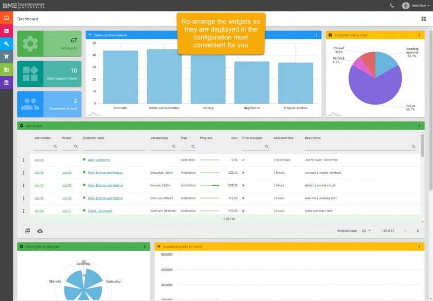The height and width of the screenshot is (301, 433).
Task: Click chart type icon under Customer status chart
Action: tap(334, 113)
